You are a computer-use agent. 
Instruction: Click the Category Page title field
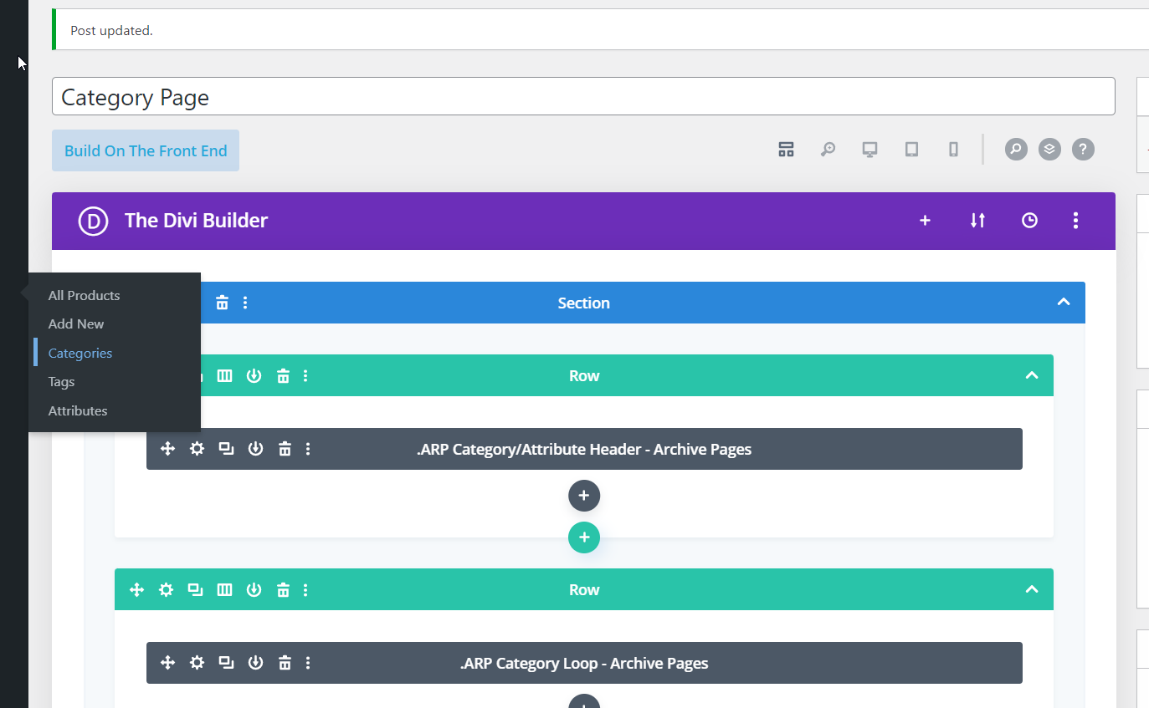point(583,97)
